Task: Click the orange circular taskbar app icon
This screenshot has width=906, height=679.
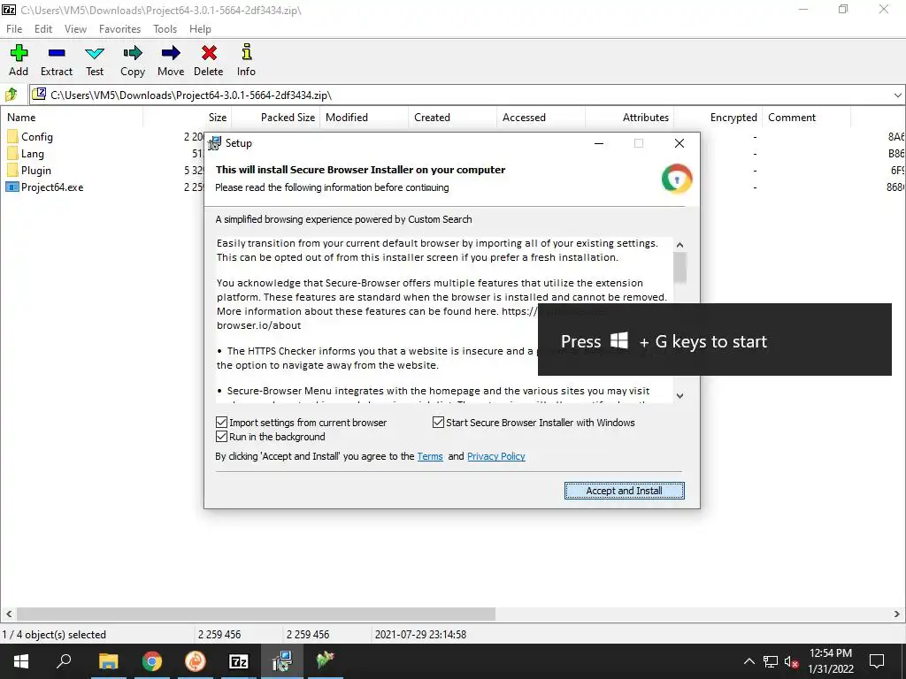Action: tap(196, 661)
